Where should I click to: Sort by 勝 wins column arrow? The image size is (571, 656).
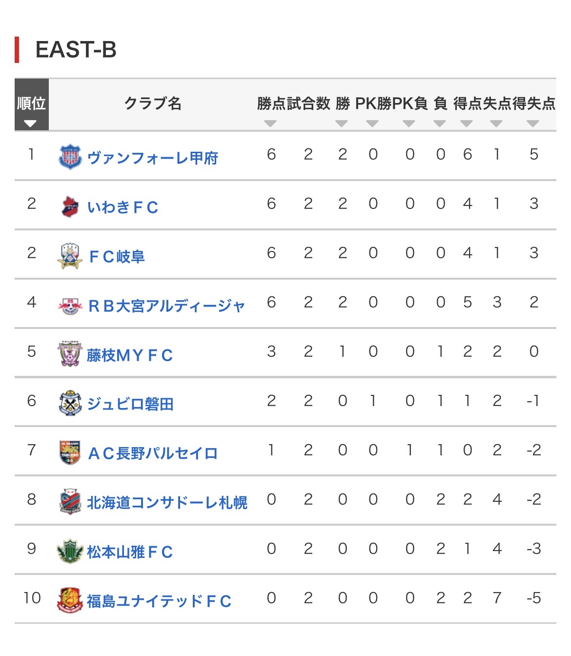[342, 123]
